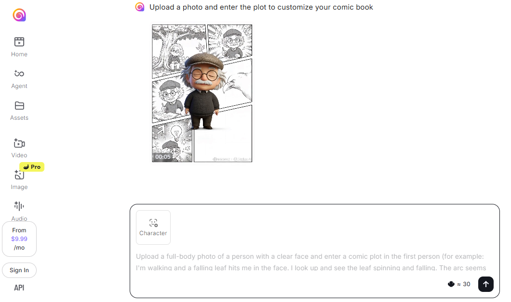Click the Character face-scan icon

click(153, 223)
